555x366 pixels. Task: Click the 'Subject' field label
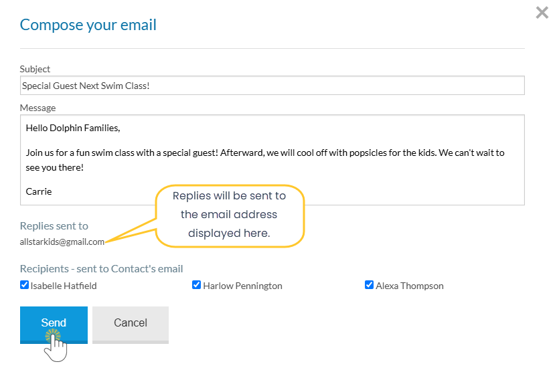click(35, 69)
